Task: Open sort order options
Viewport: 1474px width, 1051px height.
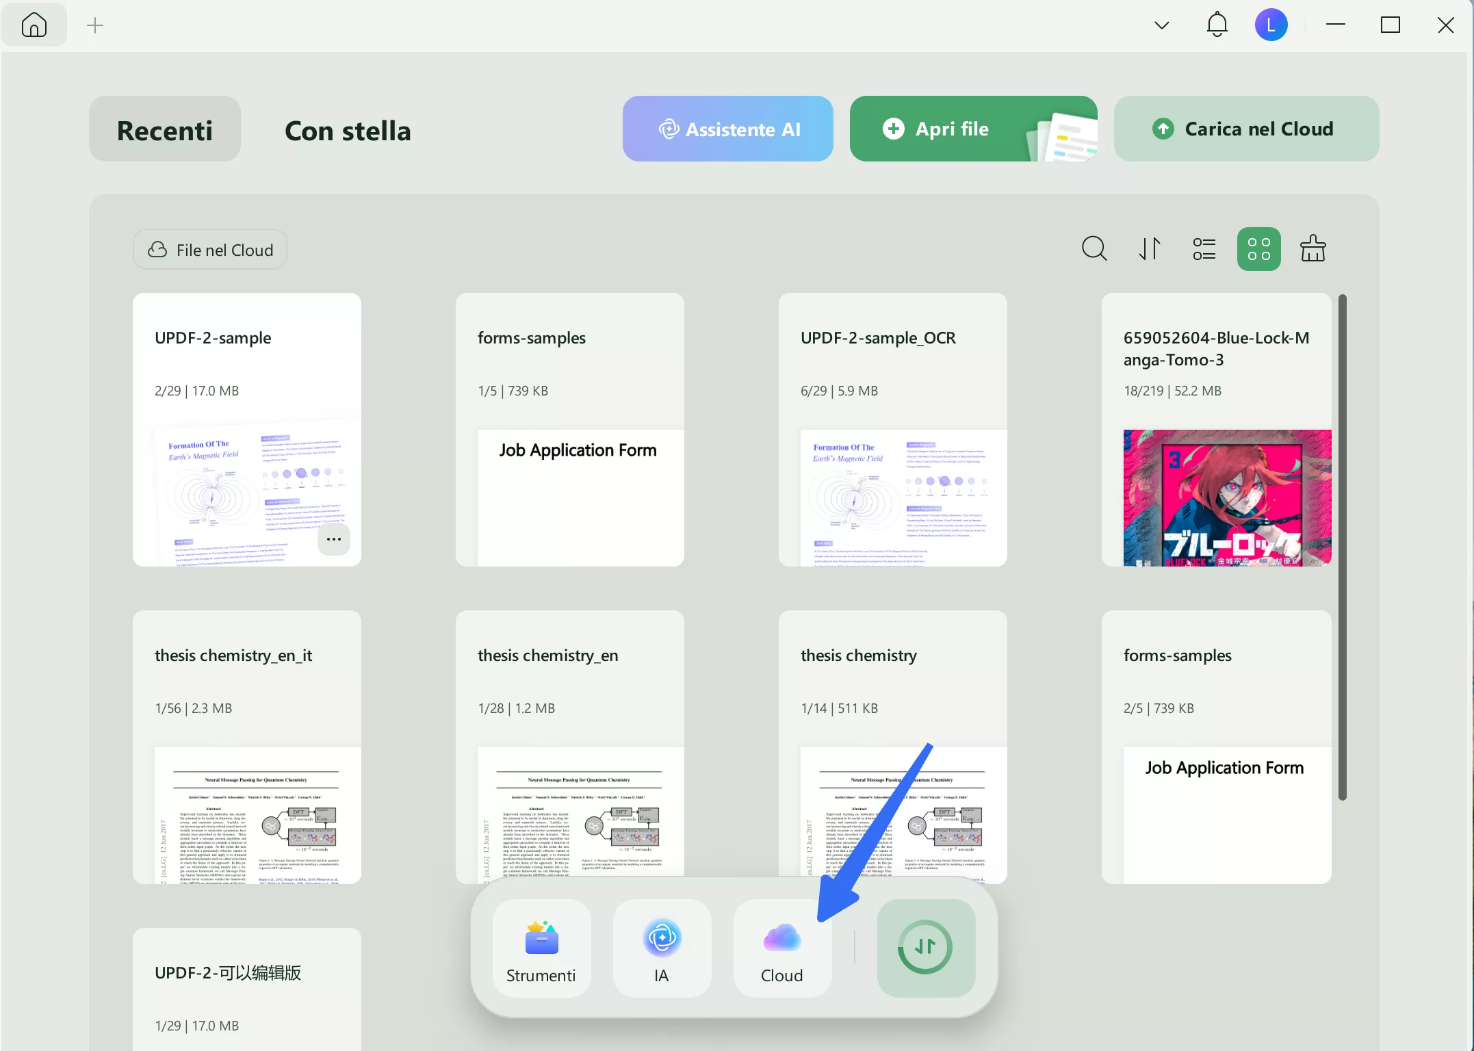Action: tap(1150, 248)
